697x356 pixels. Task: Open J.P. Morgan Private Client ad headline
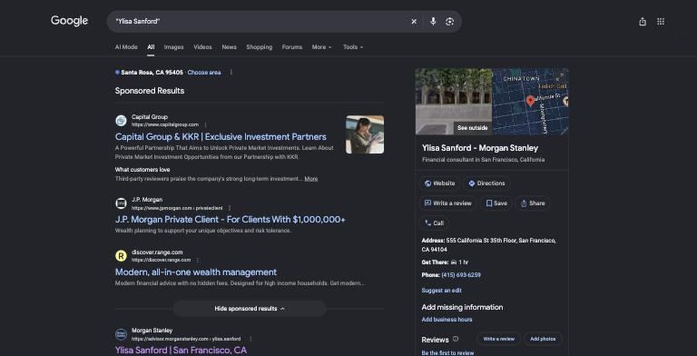[x=230, y=220]
